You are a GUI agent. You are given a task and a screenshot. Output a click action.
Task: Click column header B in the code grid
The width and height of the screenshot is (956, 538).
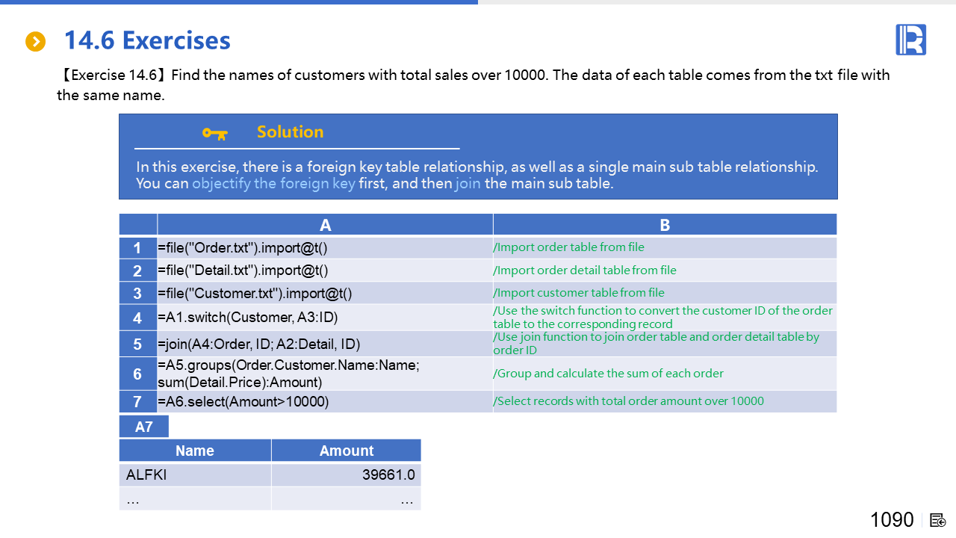(665, 225)
